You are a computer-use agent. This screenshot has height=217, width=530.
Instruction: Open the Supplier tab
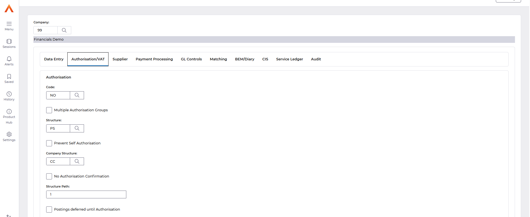pyautogui.click(x=120, y=59)
